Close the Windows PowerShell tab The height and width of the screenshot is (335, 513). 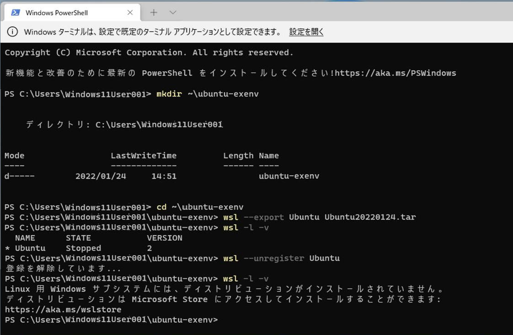tap(130, 12)
